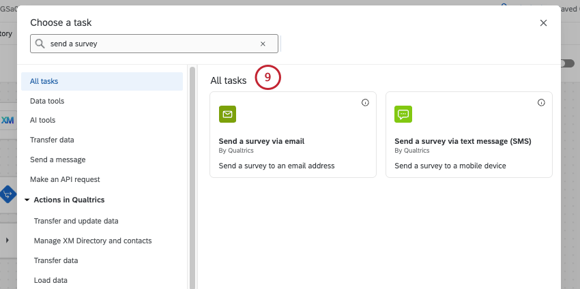580x289 pixels.
Task: Click the green SMS chat bubble icon
Action: click(403, 115)
